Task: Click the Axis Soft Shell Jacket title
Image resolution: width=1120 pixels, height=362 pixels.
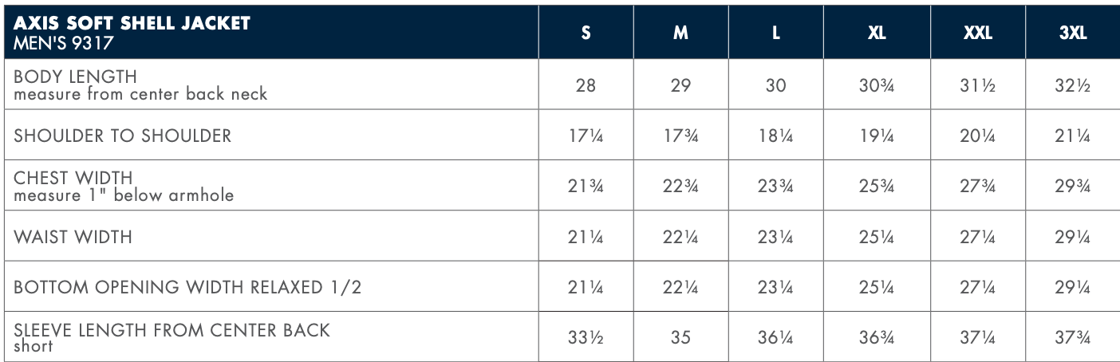Action: pyautogui.click(x=132, y=24)
